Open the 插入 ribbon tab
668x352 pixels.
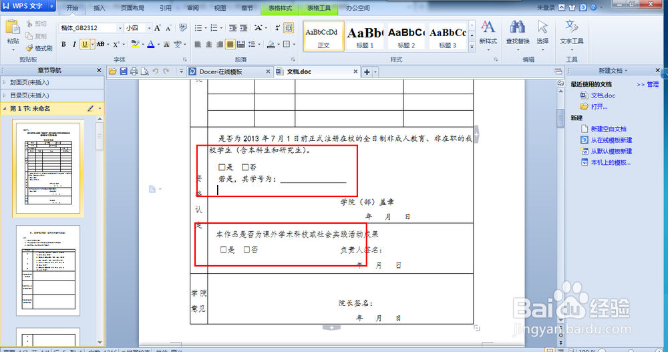99,8
